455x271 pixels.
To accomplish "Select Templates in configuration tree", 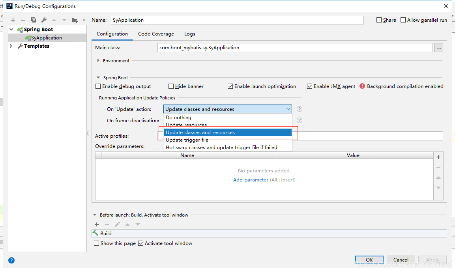I will (x=47, y=46).
